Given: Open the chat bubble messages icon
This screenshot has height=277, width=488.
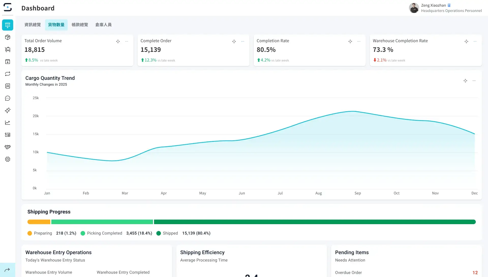Looking at the screenshot, I should [x=8, y=98].
